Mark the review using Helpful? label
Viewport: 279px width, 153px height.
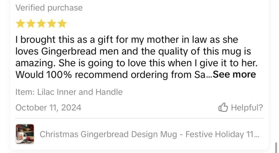click(x=247, y=108)
